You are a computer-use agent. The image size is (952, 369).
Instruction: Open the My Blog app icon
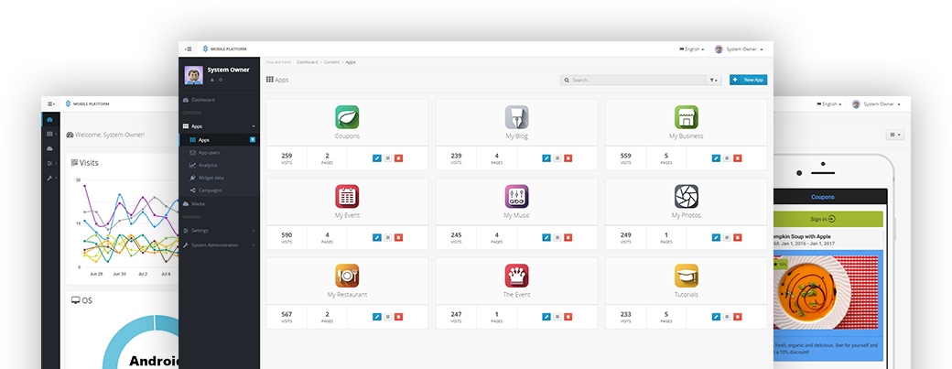pyautogui.click(x=516, y=117)
